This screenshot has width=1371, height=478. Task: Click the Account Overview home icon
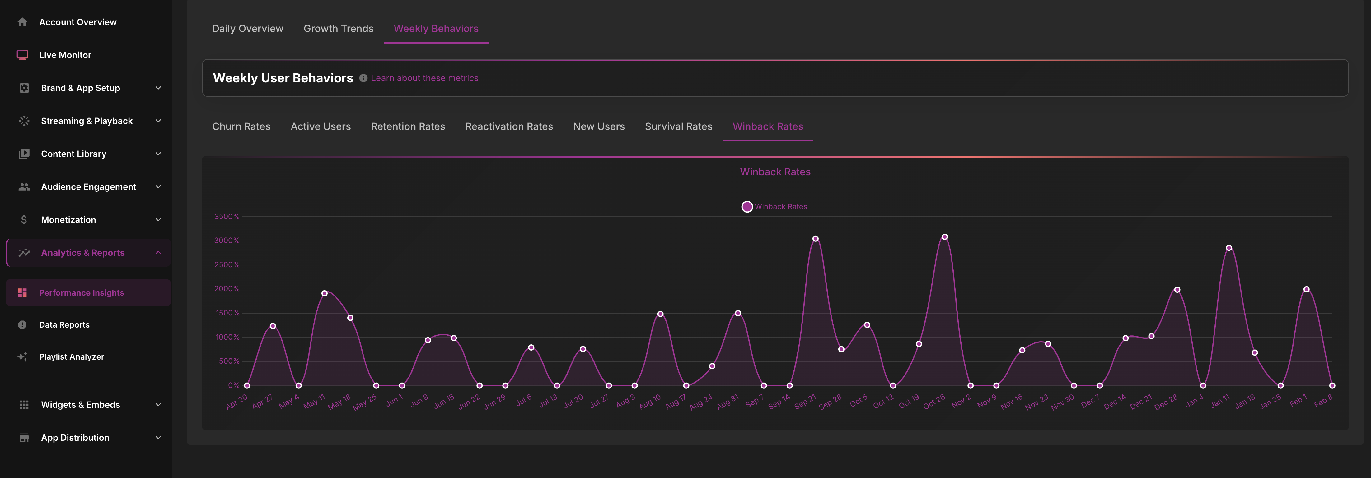[x=22, y=22]
